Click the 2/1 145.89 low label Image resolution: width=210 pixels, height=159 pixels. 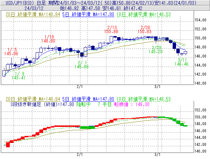pos(81,65)
